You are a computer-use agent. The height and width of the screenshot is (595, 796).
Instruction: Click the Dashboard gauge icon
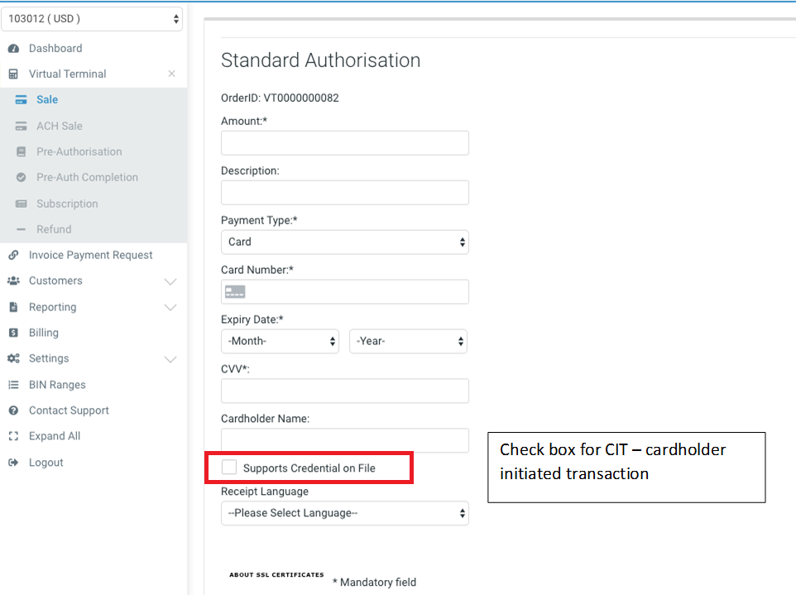(13, 49)
